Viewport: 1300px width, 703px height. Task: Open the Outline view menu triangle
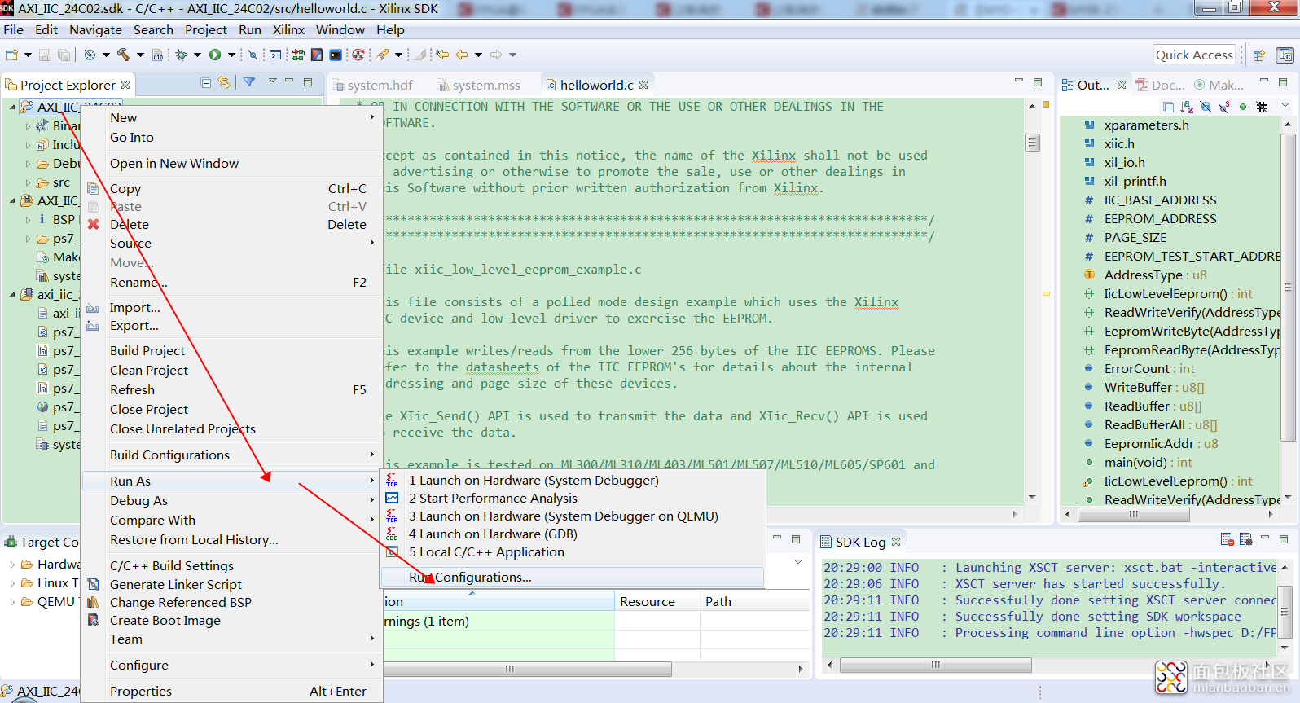pyautogui.click(x=1285, y=105)
